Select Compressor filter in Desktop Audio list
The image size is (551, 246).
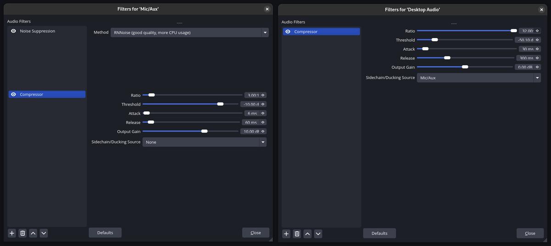[321, 32]
